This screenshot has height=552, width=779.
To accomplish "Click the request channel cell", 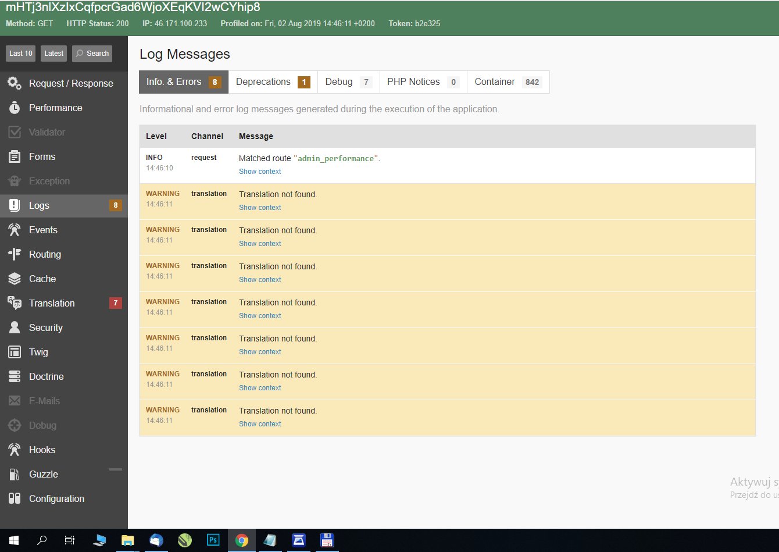I will (x=203, y=158).
